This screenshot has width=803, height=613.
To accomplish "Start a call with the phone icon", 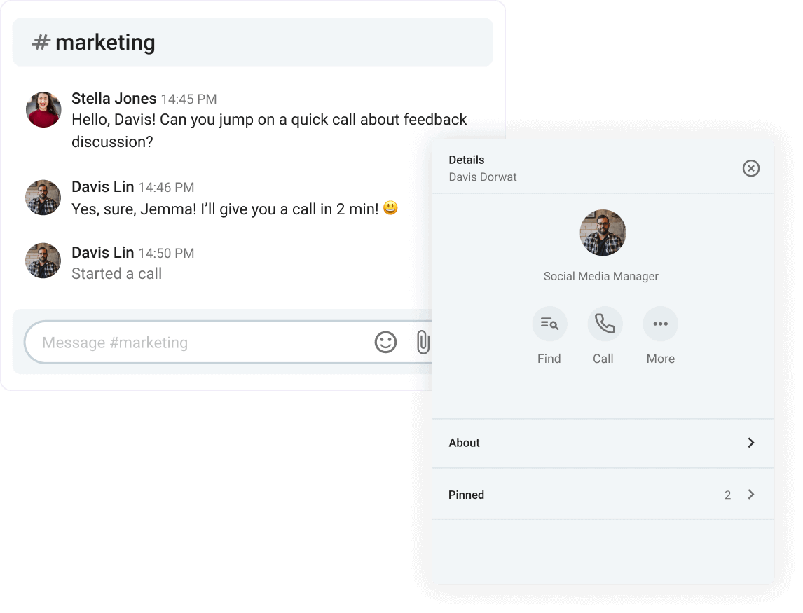I will point(605,324).
